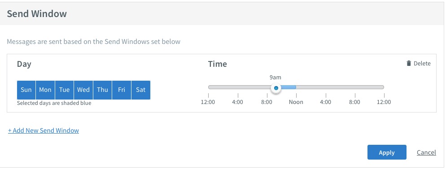Click the Delete label for this window
Viewport: 446px width, 169px height.
point(422,64)
